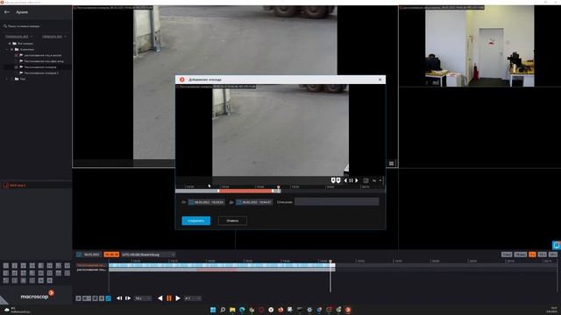Viewport: 561px width, 315px height.
Task: Open the main playback speed dropdown
Action: [193, 298]
